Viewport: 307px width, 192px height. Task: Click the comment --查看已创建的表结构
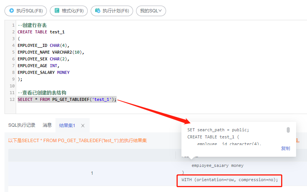coord(42,93)
